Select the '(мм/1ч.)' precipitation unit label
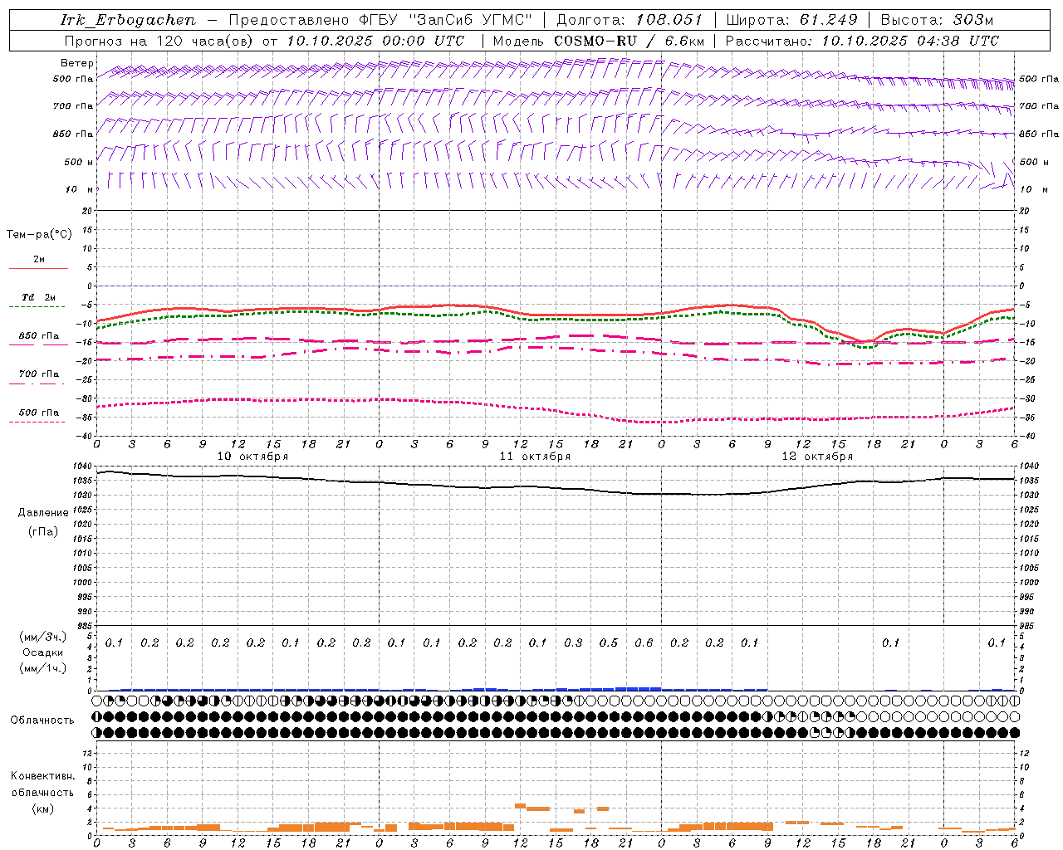This screenshot has height=850, width=1063. pyautogui.click(x=43, y=668)
